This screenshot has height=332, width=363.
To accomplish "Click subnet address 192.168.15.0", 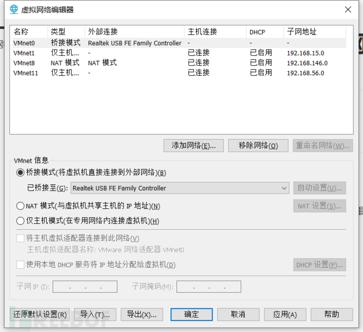I will [305, 53].
